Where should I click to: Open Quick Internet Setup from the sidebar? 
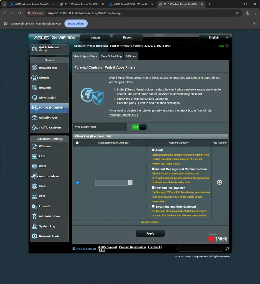click(x=49, y=49)
